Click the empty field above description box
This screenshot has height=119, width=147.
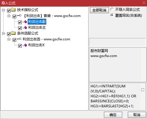[x=117, y=42]
